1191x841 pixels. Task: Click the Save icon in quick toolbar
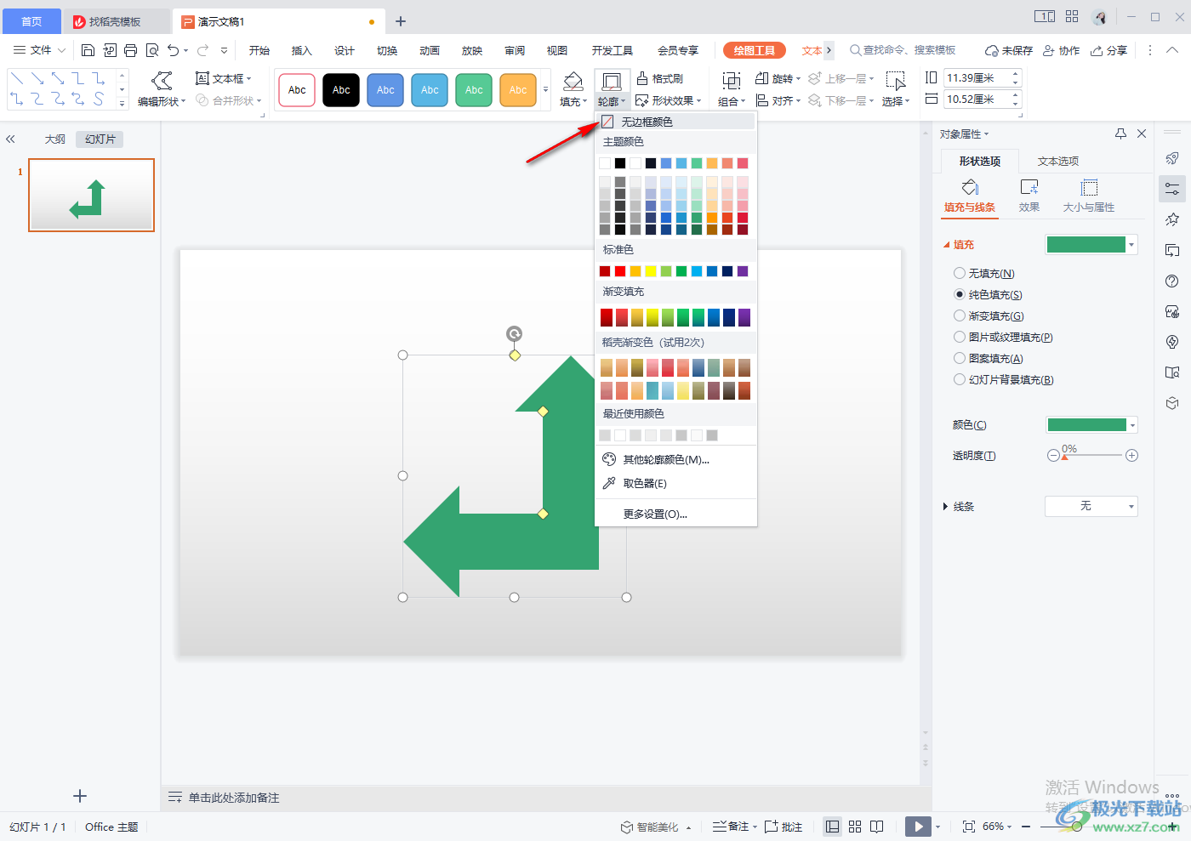88,50
